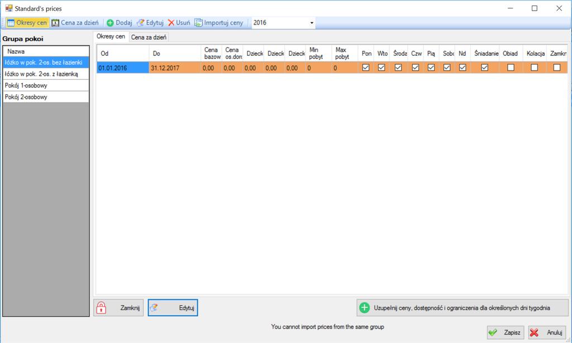Uncheck the Czw checkbox in the row

point(416,68)
